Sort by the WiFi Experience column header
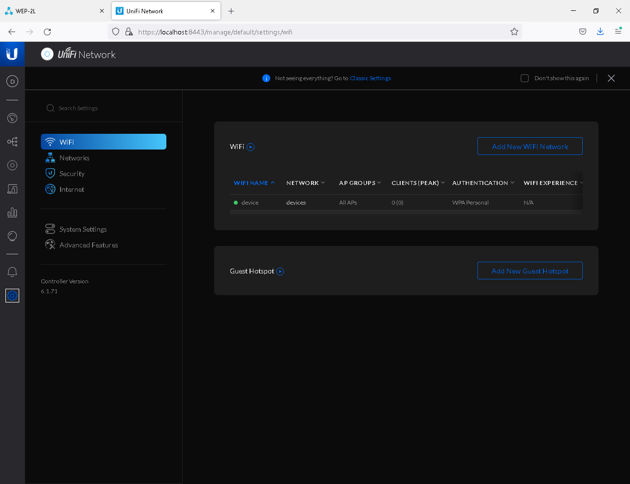The height and width of the screenshot is (484, 630). pos(553,183)
